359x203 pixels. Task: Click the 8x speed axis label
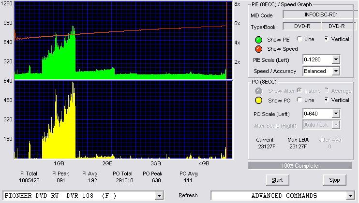237,4
